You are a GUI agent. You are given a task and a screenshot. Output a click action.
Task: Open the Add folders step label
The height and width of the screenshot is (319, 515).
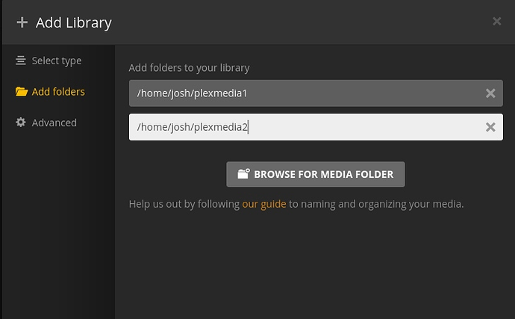(58, 92)
